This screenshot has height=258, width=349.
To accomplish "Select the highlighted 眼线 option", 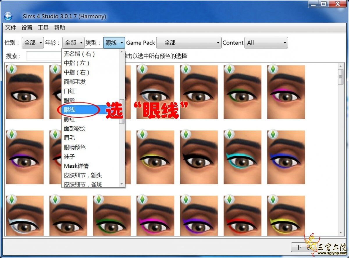I will tap(90, 110).
